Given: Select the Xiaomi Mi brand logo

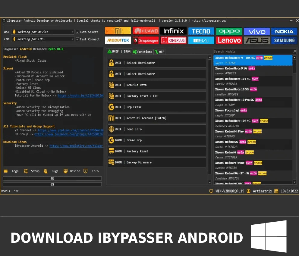Looking at the screenshot, I should pyautogui.click(x=118, y=31).
